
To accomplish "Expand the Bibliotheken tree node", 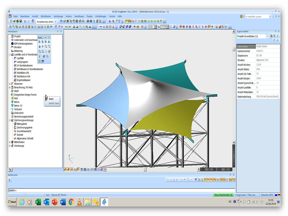I will 10,142.
